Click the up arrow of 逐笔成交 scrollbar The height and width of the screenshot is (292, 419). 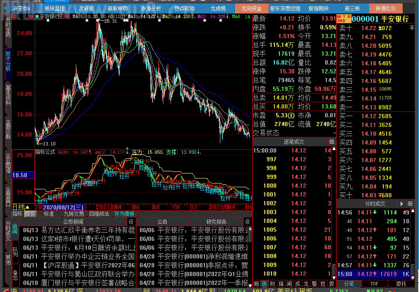click(334, 149)
